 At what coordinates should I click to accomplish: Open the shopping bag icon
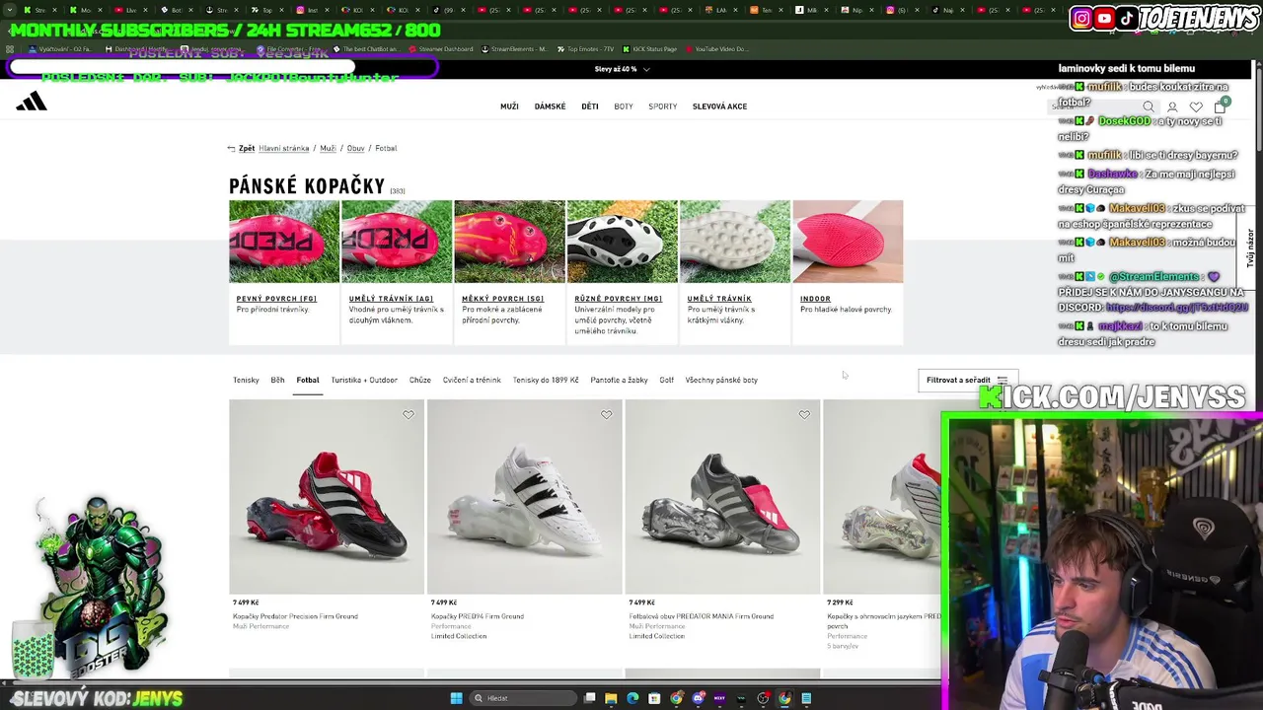pos(1221,106)
